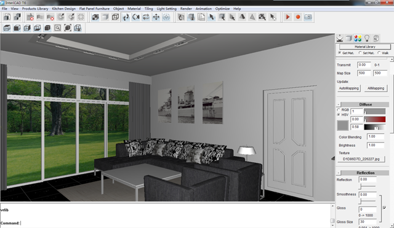Select the Walk radio button
The width and height of the screenshot is (394, 228).
tap(379, 53)
